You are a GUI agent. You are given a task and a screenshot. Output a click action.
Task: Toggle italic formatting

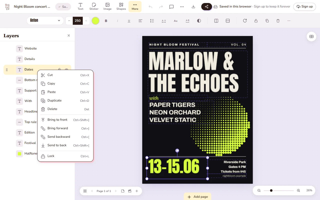pos(117,21)
